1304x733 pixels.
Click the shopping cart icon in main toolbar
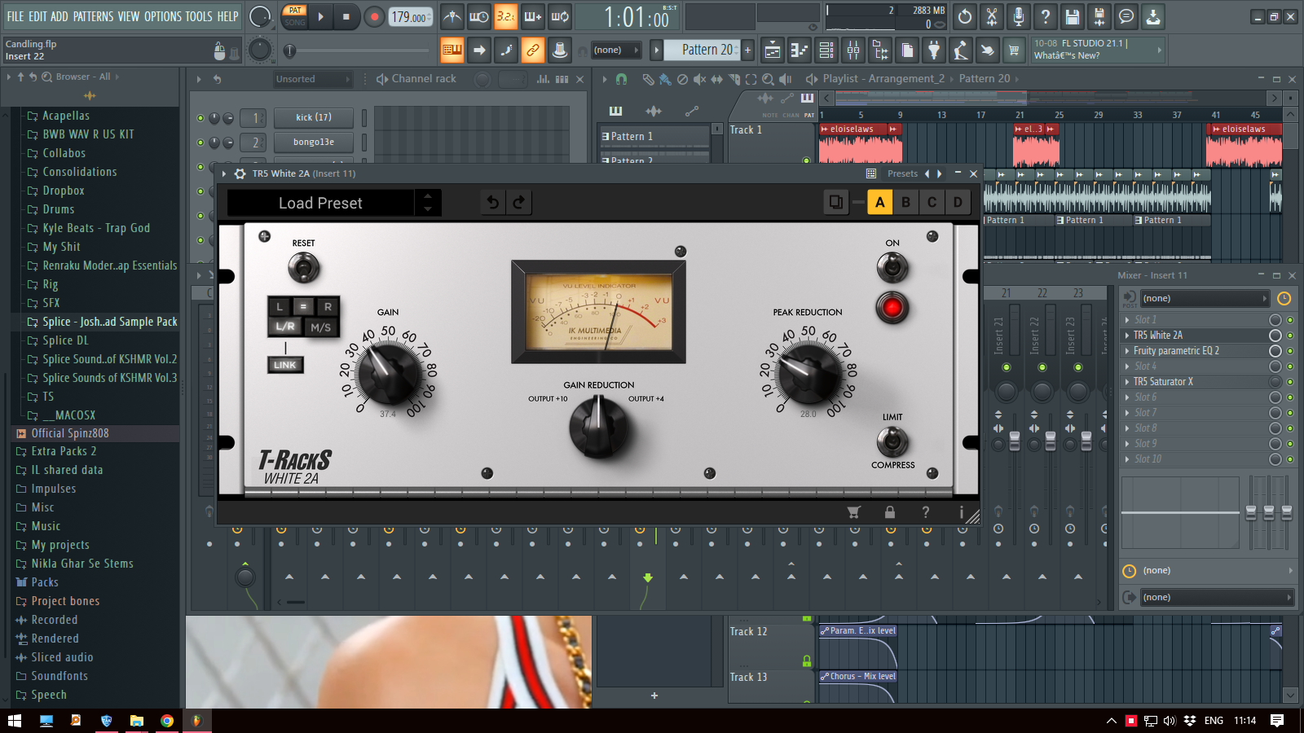point(1014,50)
